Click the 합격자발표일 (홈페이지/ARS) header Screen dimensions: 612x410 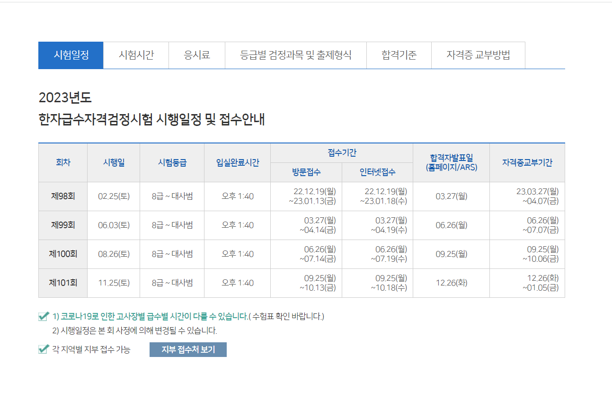point(451,162)
